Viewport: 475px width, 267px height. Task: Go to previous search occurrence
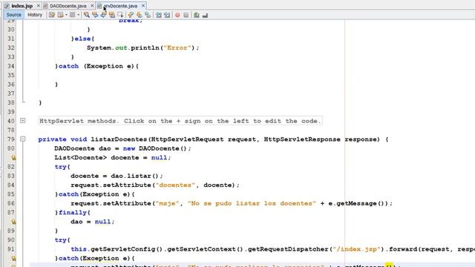tap(95, 15)
